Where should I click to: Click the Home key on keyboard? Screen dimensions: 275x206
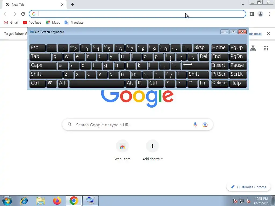pyautogui.click(x=220, y=48)
